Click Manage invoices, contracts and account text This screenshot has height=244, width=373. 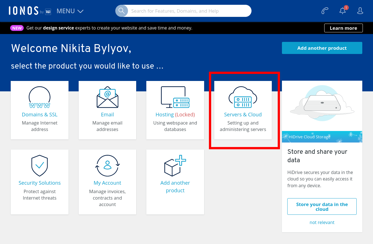(x=107, y=198)
